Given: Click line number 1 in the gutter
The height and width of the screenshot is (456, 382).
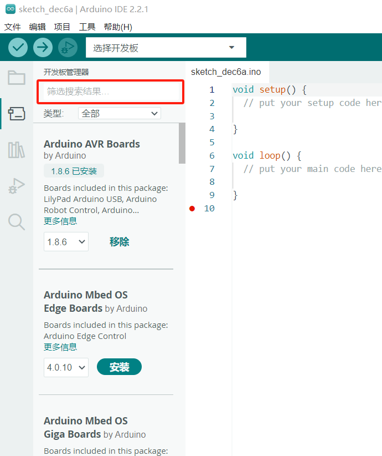Looking at the screenshot, I should click(x=212, y=89).
